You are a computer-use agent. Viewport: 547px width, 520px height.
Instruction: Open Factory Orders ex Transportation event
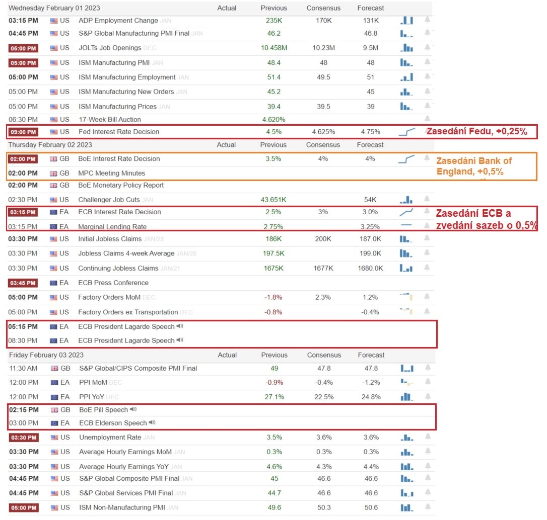128,312
